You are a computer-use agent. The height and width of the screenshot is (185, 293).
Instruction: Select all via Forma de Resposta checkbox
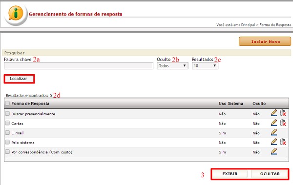(x=7, y=103)
